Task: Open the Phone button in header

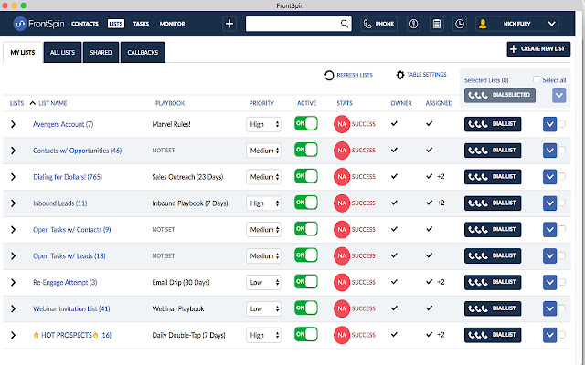Action: click(379, 24)
